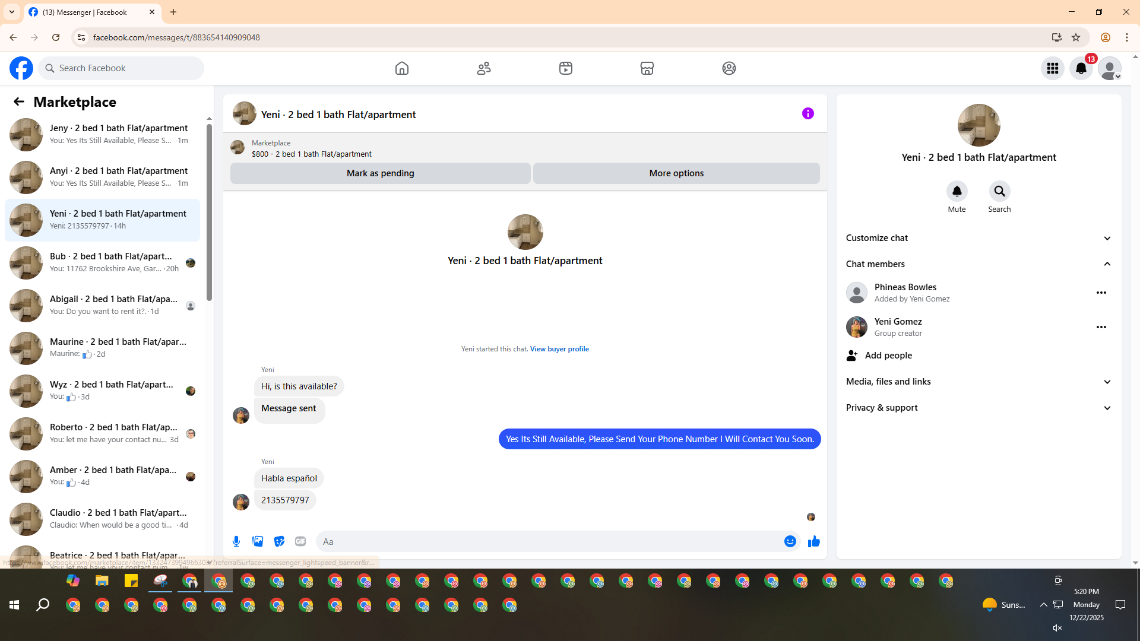Open options for Phineas Bowles member

1101,293
